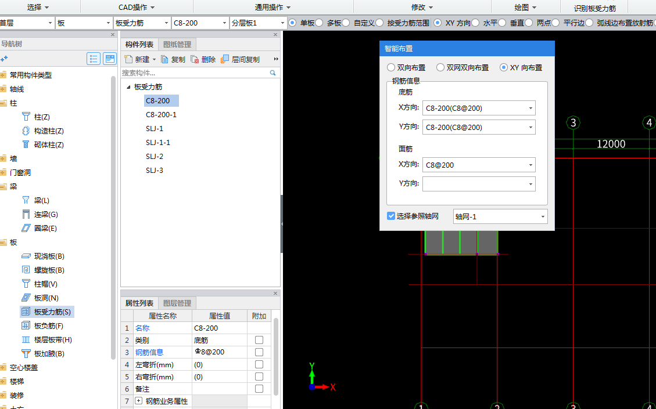The height and width of the screenshot is (409, 656).
Task: Click the 钢筋信息 property name link
Action: [149, 352]
